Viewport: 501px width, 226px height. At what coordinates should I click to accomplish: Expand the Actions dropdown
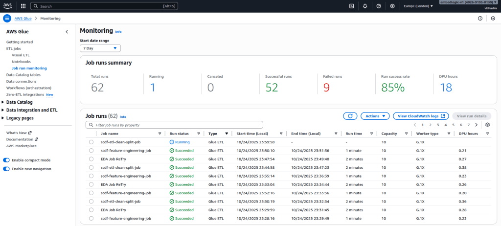coord(375,116)
